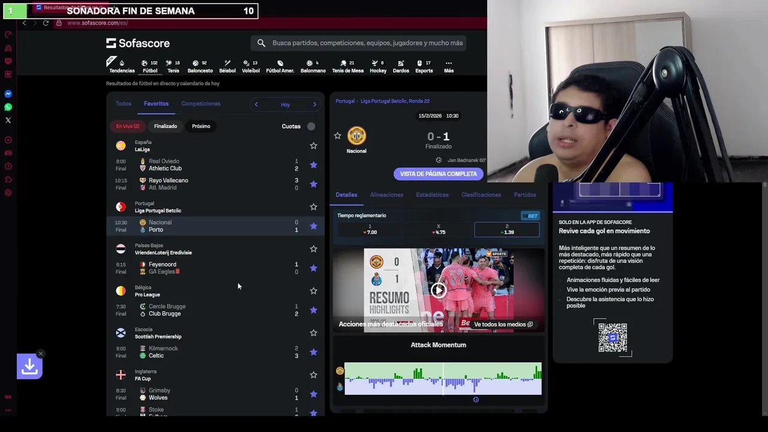768x432 pixels.
Task: Go to previous day with left arrow
Action: click(256, 104)
